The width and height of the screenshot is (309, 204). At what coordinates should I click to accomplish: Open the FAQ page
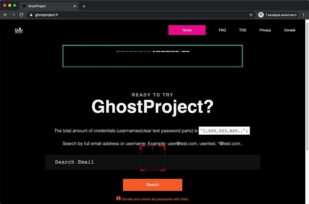coord(222,30)
